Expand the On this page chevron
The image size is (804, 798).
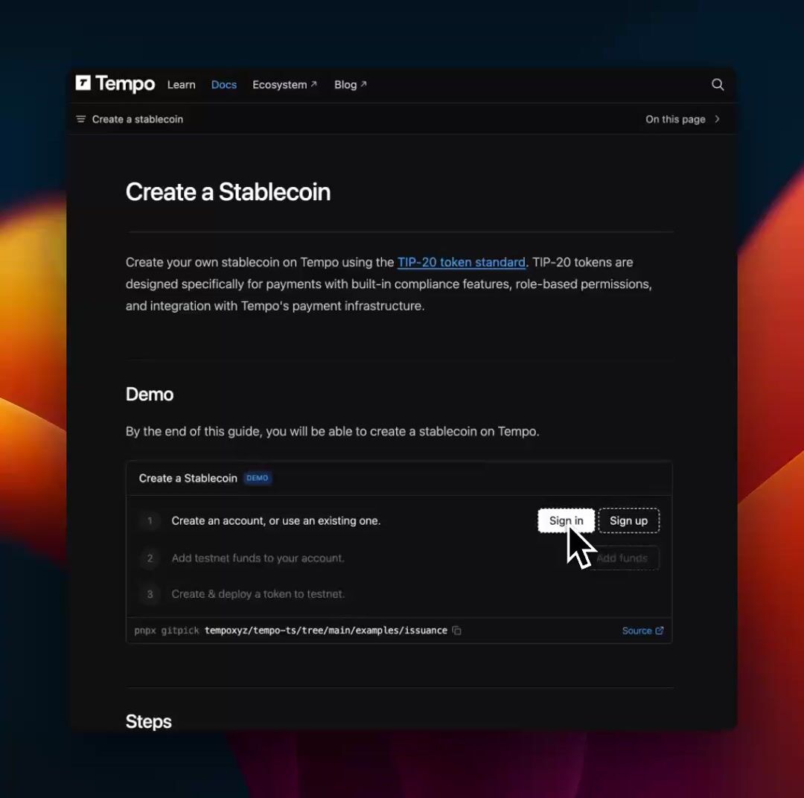pyautogui.click(x=717, y=119)
